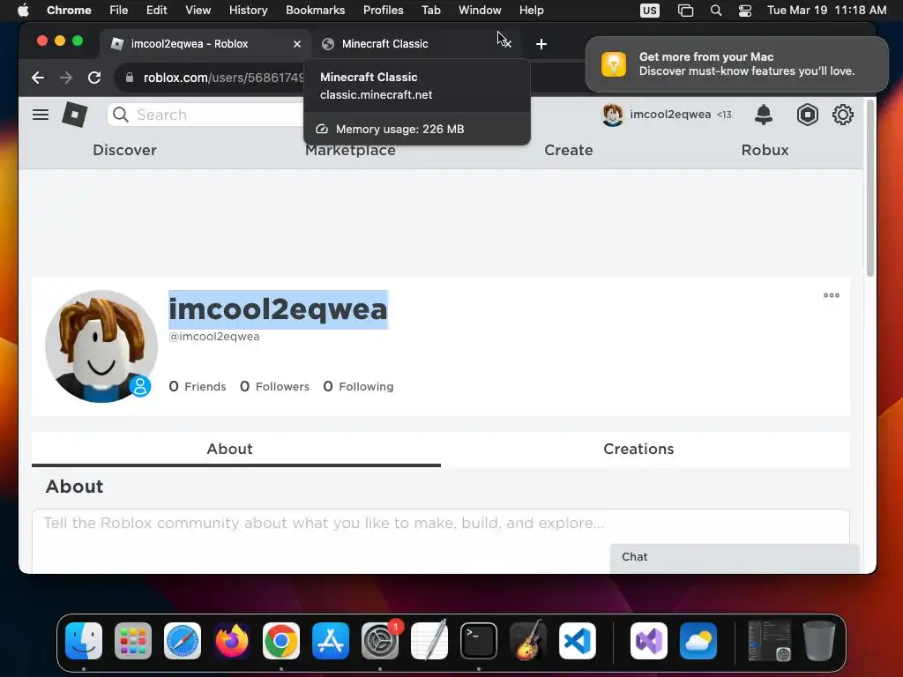This screenshot has height=677, width=903.
Task: Launch Safari from the Dock
Action: [x=183, y=641]
